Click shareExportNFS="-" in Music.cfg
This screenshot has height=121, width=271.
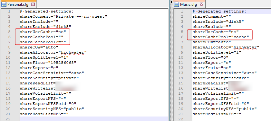[x=215, y=99]
